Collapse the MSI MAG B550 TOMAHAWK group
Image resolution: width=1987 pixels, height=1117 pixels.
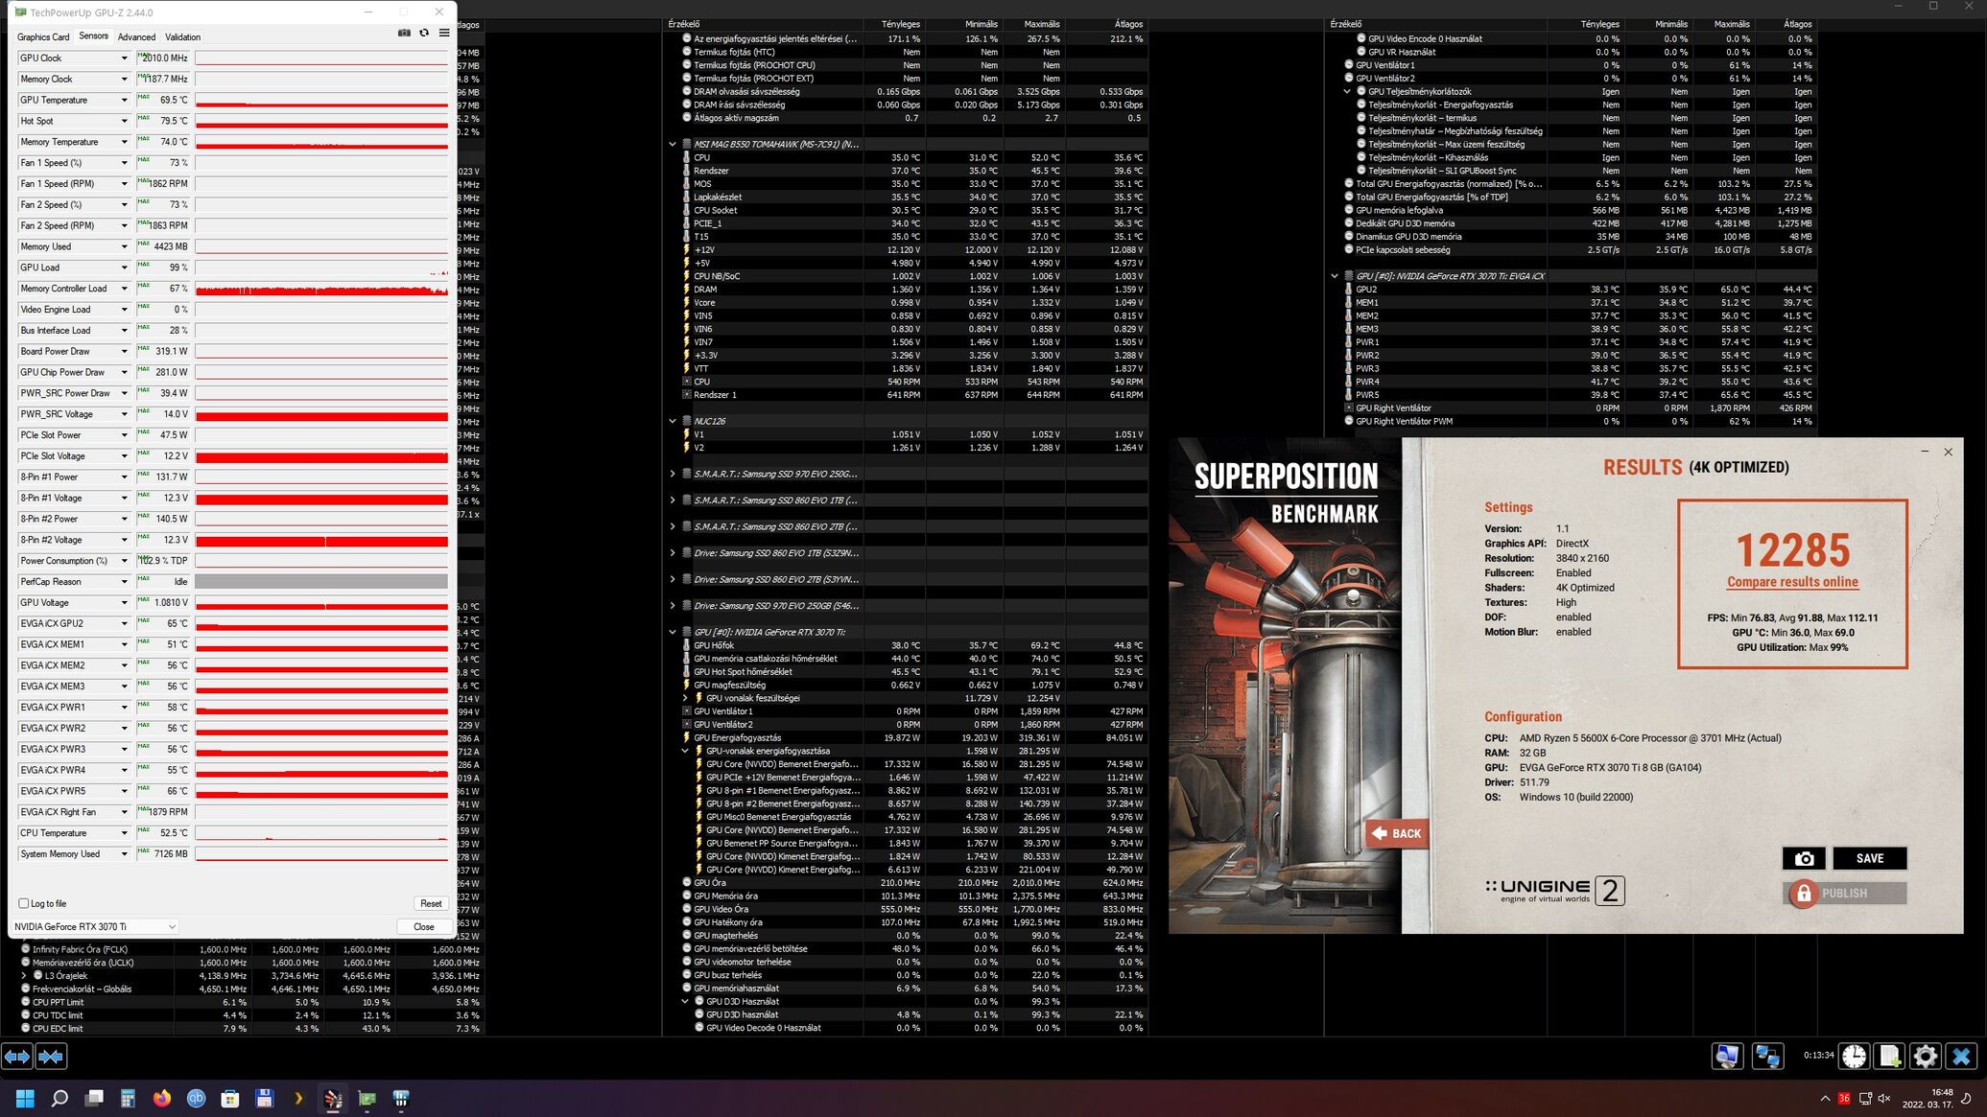pyautogui.click(x=673, y=144)
